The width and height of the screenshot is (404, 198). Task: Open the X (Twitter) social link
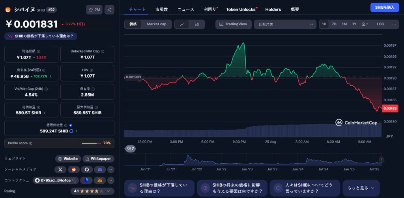(60, 170)
